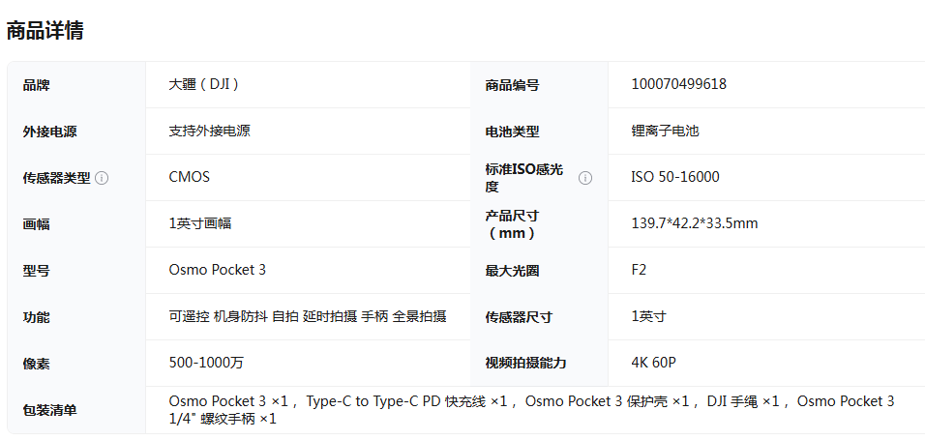925x440 pixels.
Task: Click the 商品详情 section heading
Action: 45,31
